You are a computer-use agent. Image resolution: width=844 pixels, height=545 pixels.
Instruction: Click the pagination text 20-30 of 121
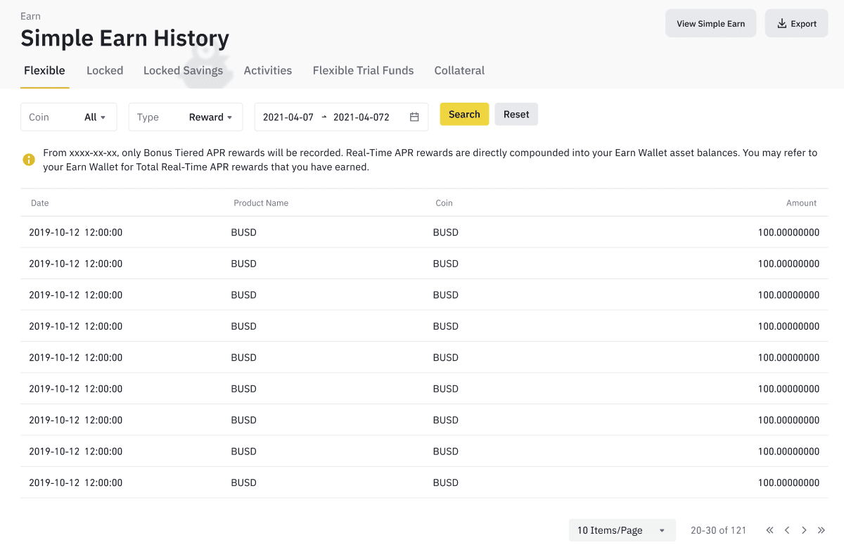[718, 530]
